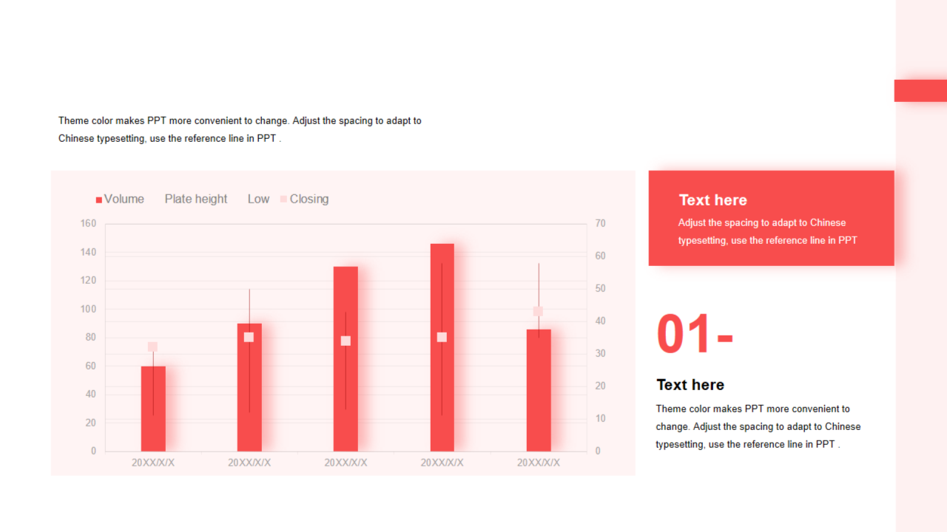Select the red tab on right edge
This screenshot has width=947, height=532.
click(x=920, y=90)
